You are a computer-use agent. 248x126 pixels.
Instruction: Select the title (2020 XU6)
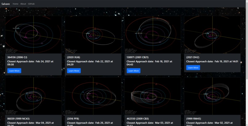click(74, 57)
